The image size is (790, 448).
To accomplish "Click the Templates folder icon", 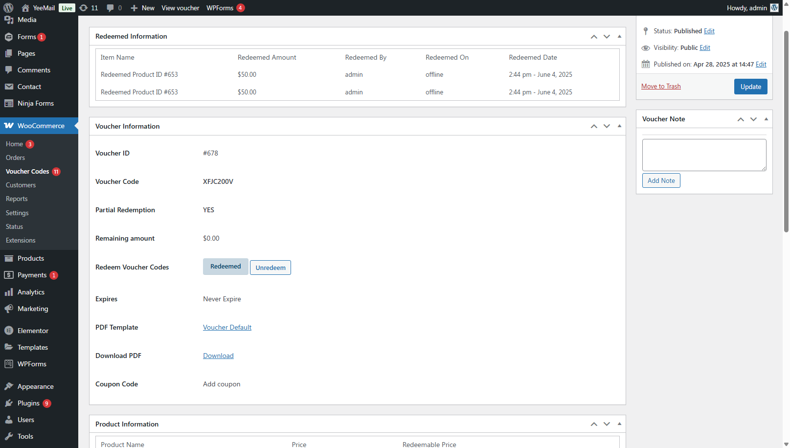I will (x=9, y=347).
